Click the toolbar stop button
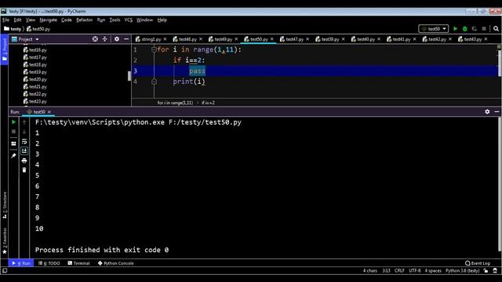The image size is (502, 282). (x=484, y=29)
